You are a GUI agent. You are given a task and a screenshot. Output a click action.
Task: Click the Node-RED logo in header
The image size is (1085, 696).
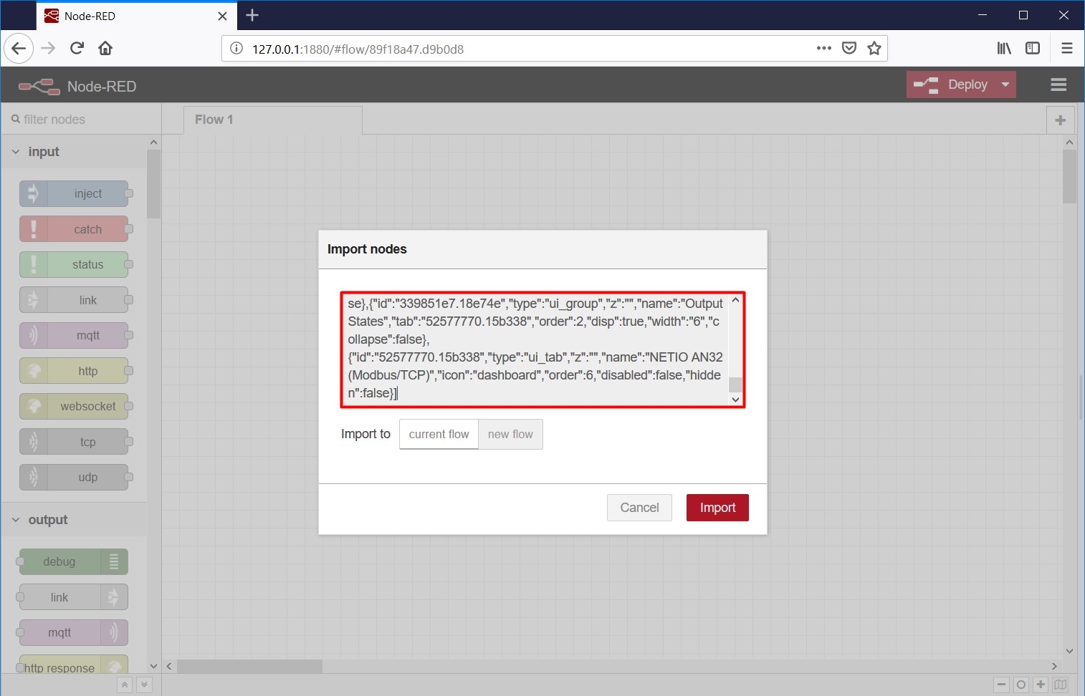[x=39, y=87]
